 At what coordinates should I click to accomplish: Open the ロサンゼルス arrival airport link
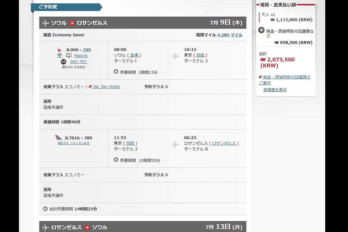click(x=224, y=143)
